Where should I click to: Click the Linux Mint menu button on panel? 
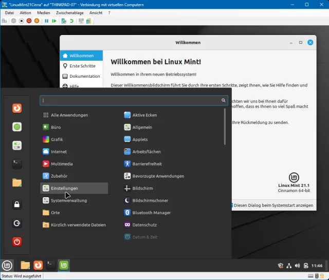(7, 266)
